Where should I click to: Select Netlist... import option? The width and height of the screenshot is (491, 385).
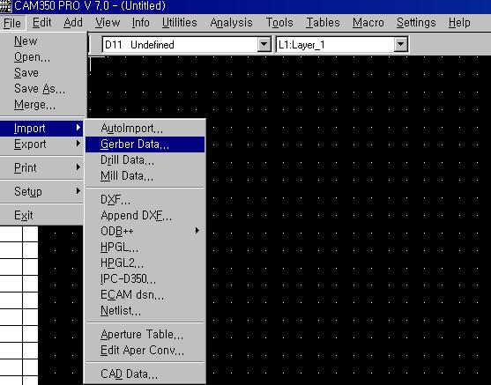click(x=145, y=311)
